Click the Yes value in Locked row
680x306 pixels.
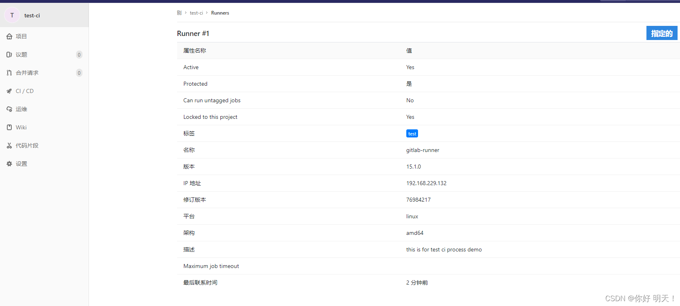click(x=410, y=117)
